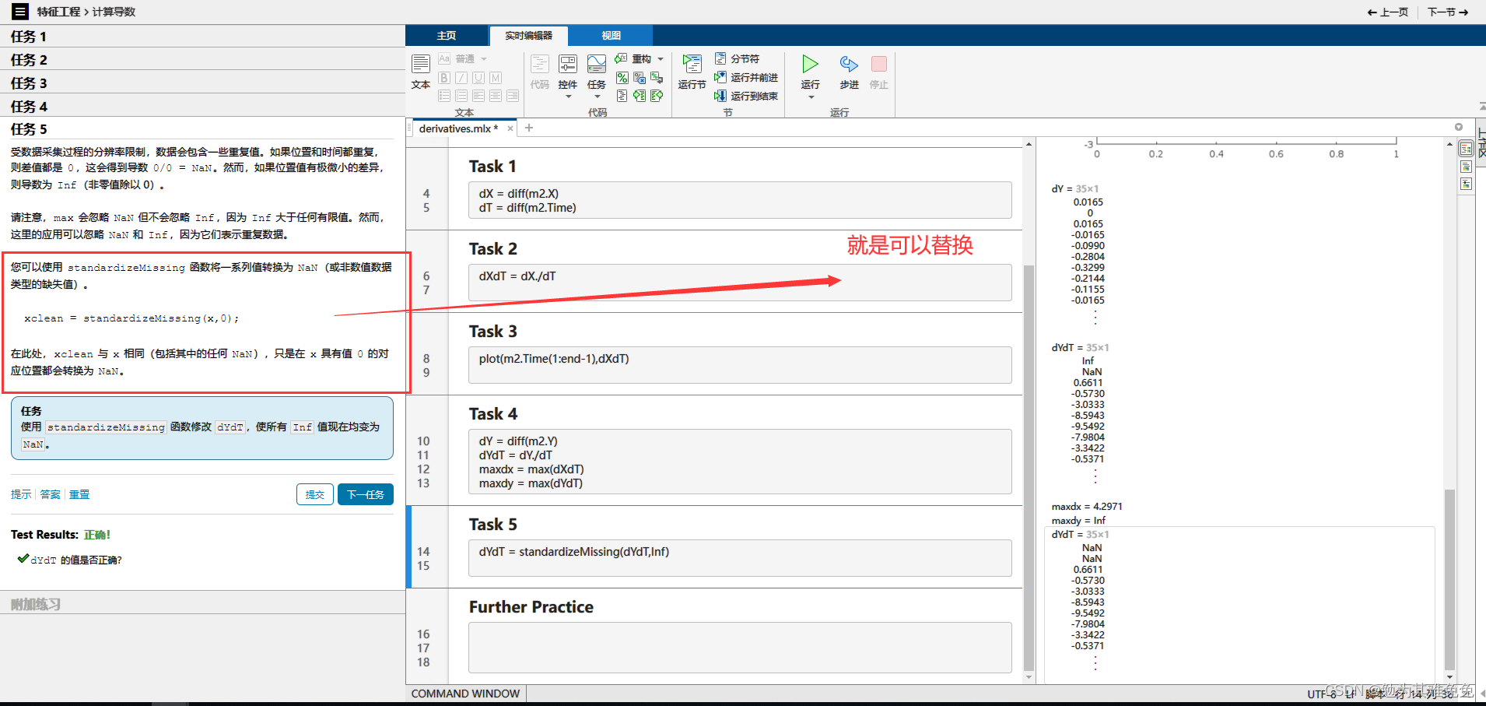Click the 重置 reset link
Image resolution: width=1486 pixels, height=706 pixels.
pyautogui.click(x=79, y=494)
